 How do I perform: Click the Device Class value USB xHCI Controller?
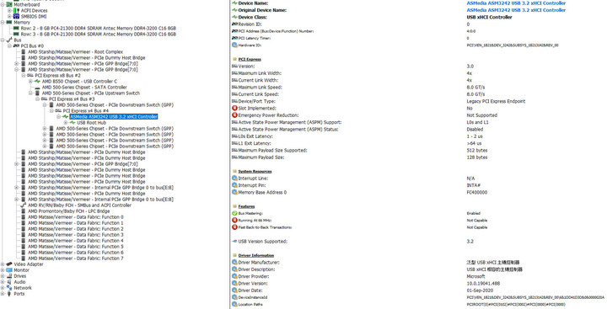[489, 17]
